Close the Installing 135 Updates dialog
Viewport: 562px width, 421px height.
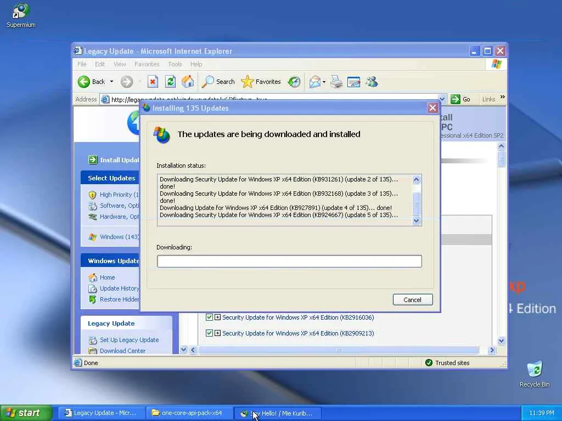point(432,108)
